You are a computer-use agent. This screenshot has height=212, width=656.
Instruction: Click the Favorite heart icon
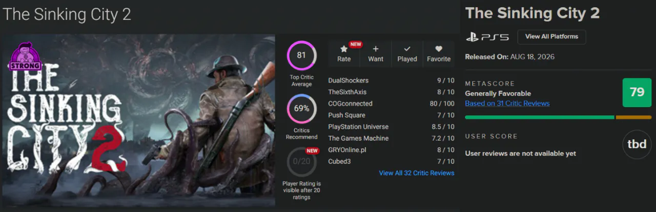point(439,49)
